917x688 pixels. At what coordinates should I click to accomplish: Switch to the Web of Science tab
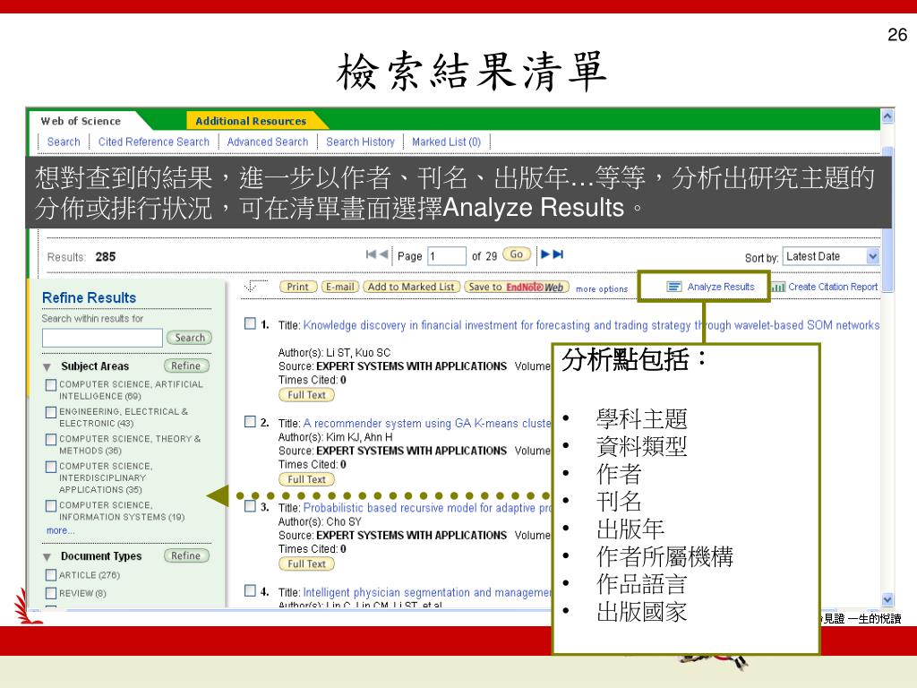pos(81,121)
